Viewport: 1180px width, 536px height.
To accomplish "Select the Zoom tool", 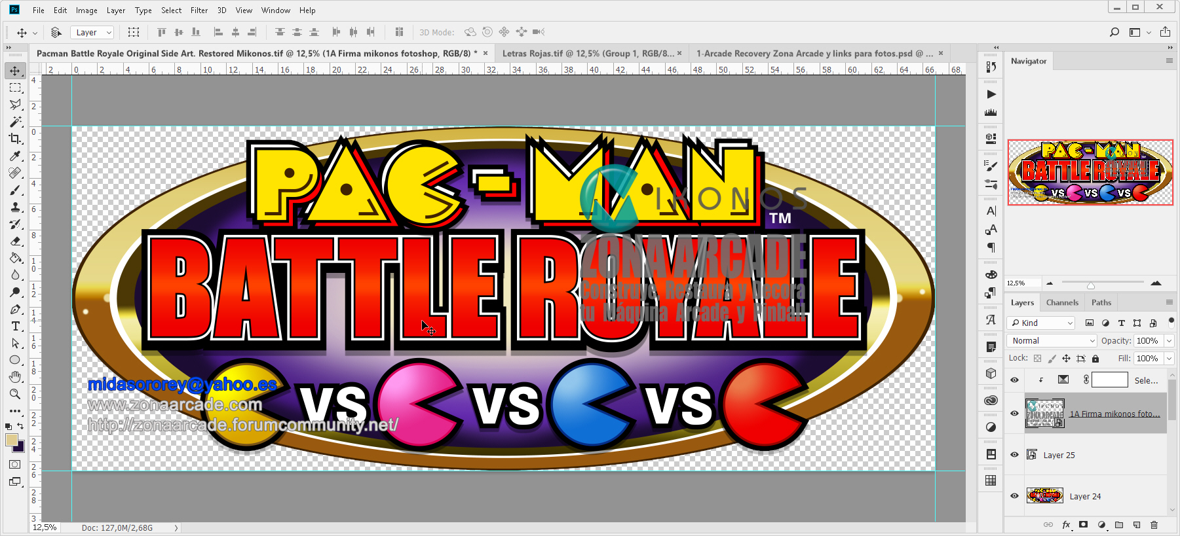I will tap(15, 394).
